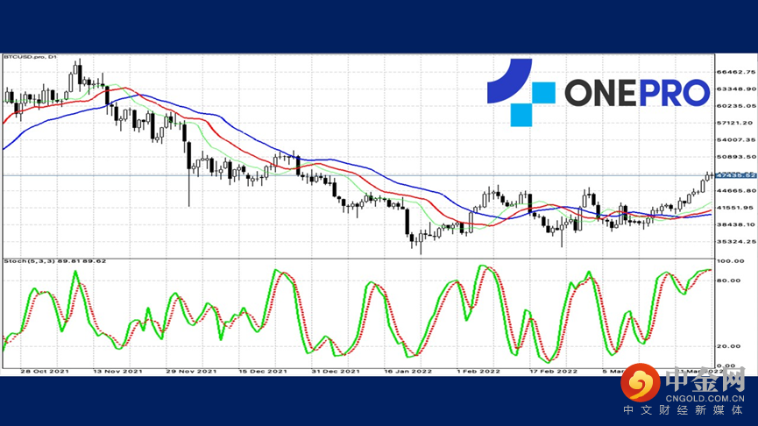Click the ONEPRO brand text
Viewport: 758px width, 426px height.
pyautogui.click(x=637, y=93)
